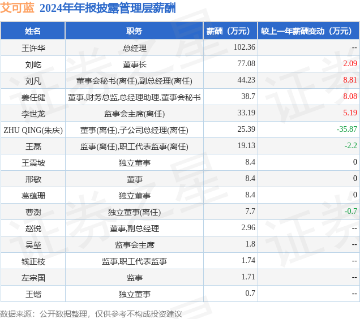Click the green change value -0.7

[351, 212]
